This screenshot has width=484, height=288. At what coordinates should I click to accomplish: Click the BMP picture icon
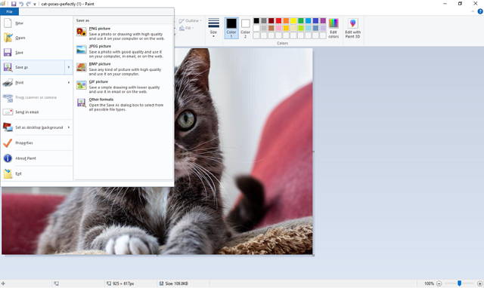coord(82,67)
